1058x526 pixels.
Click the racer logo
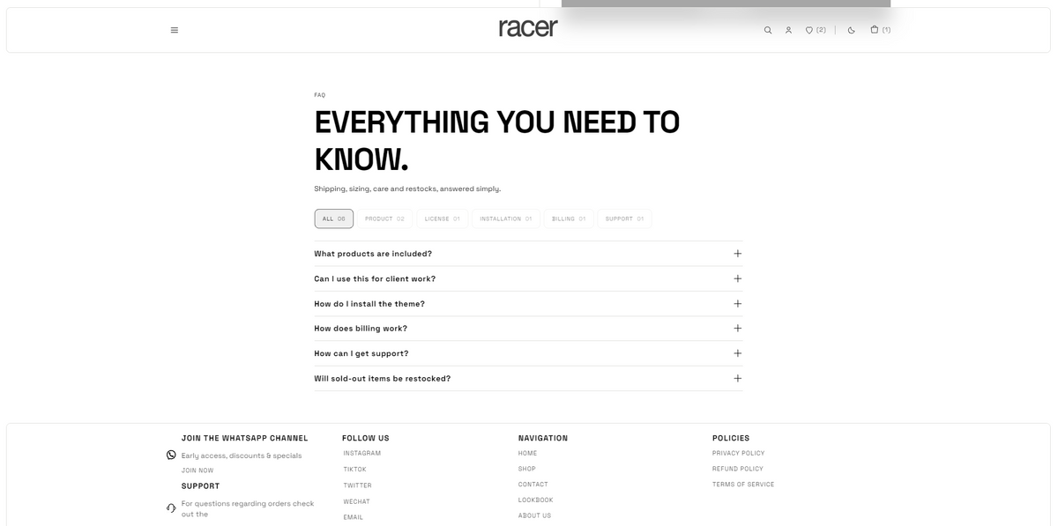click(528, 28)
